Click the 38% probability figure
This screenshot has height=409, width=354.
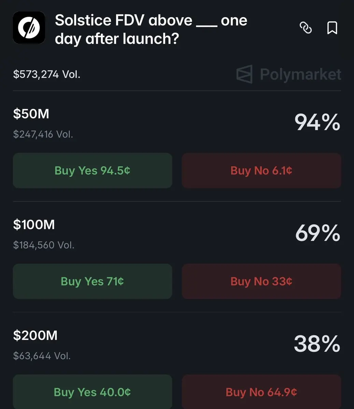(x=317, y=344)
